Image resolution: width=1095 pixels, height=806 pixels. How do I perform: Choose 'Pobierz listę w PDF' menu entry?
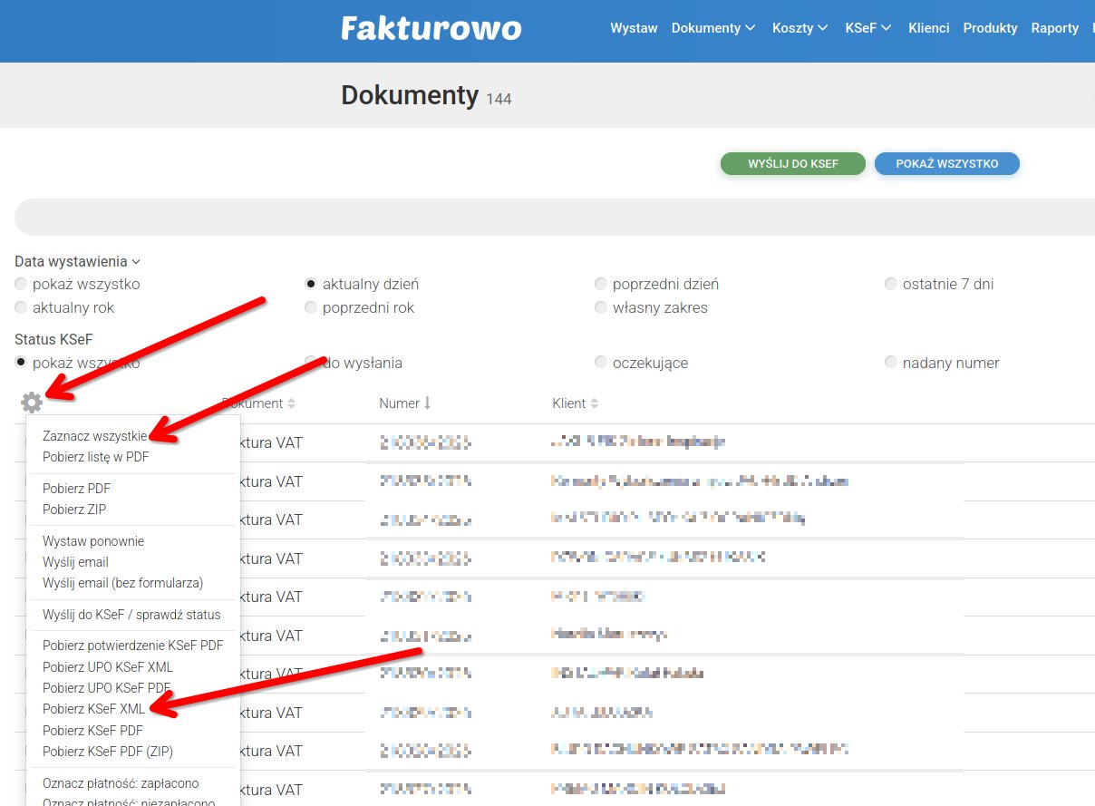96,457
